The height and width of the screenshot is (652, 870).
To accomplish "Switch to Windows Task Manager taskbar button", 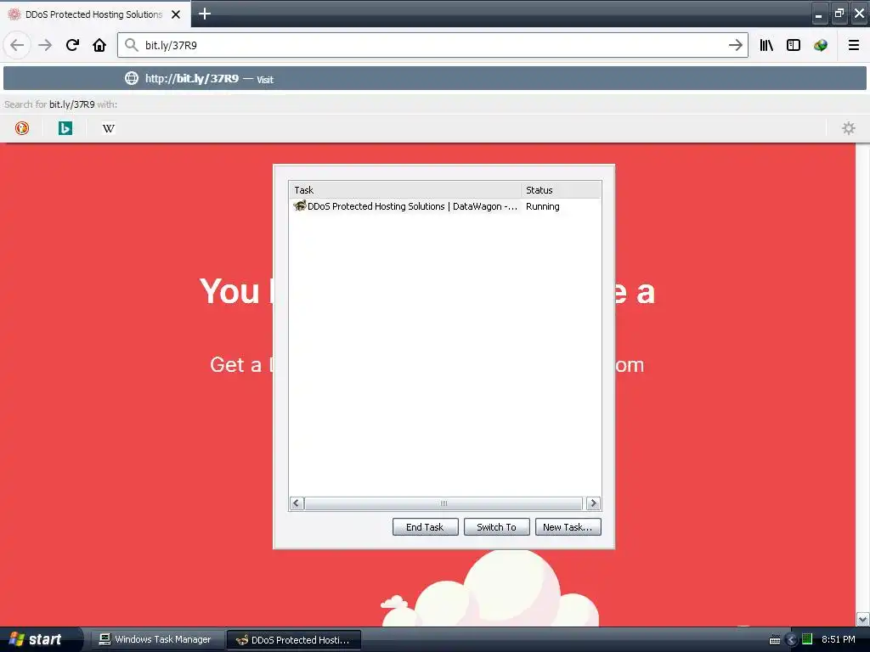I will click(156, 639).
